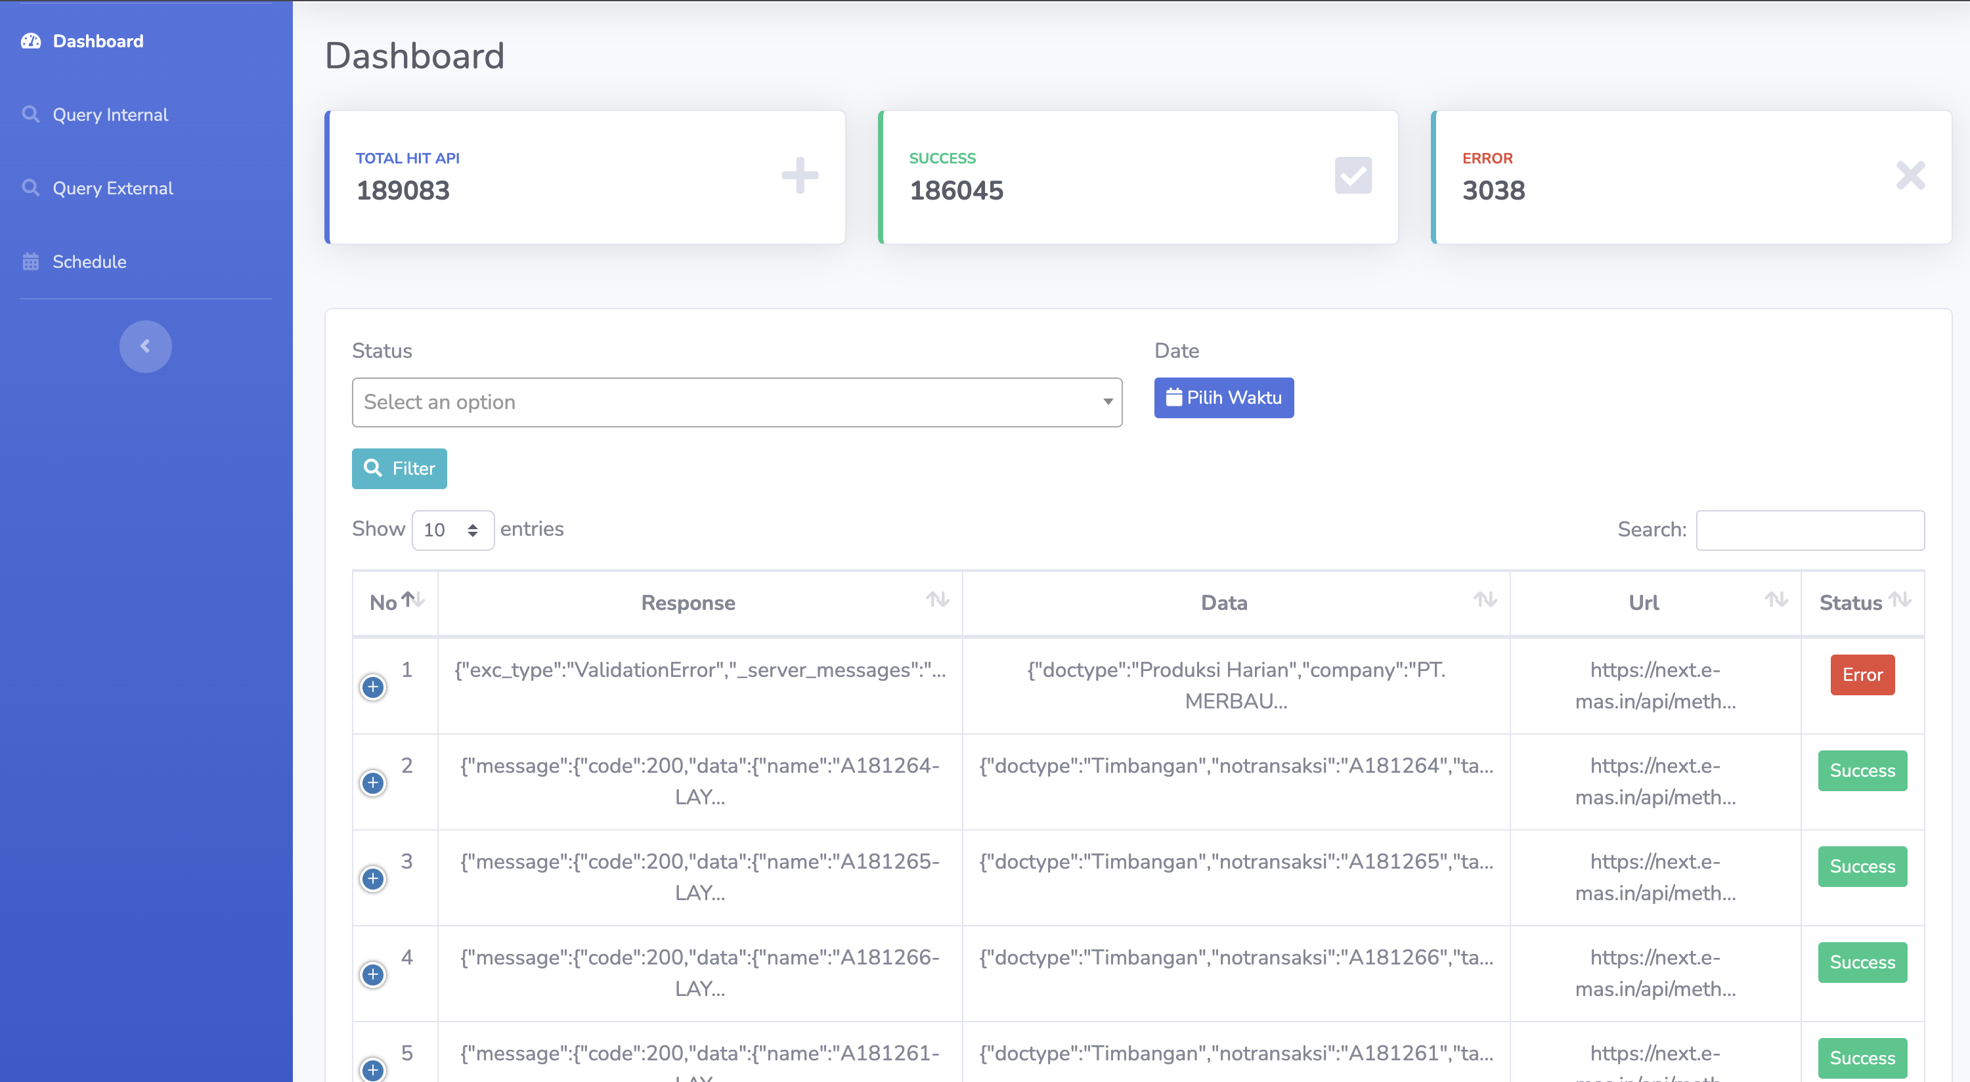Click the Error status badge in row 1

tap(1862, 674)
